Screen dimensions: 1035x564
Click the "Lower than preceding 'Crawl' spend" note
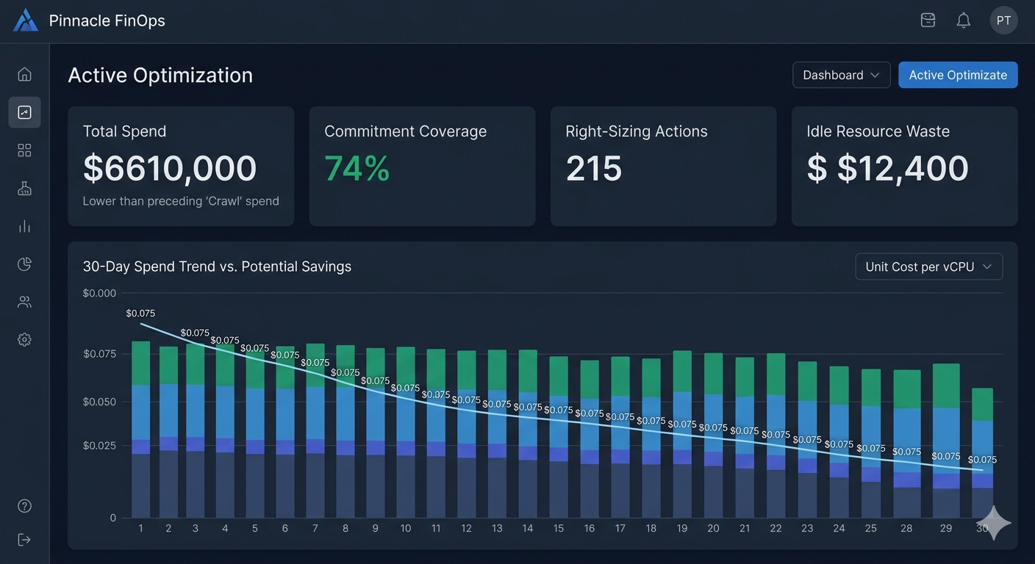coord(181,201)
